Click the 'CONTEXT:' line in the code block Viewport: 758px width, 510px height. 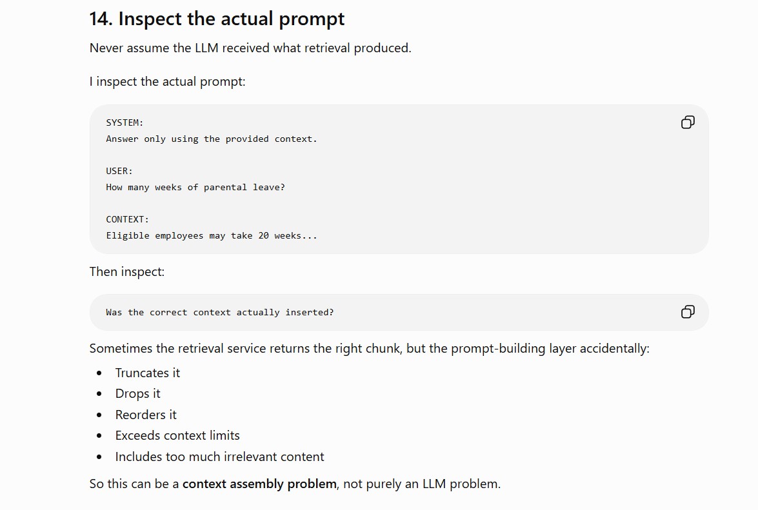(x=127, y=219)
